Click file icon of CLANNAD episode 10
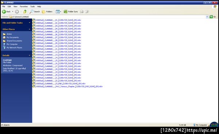219x134 pixels. pyautogui.click(x=34, y=46)
